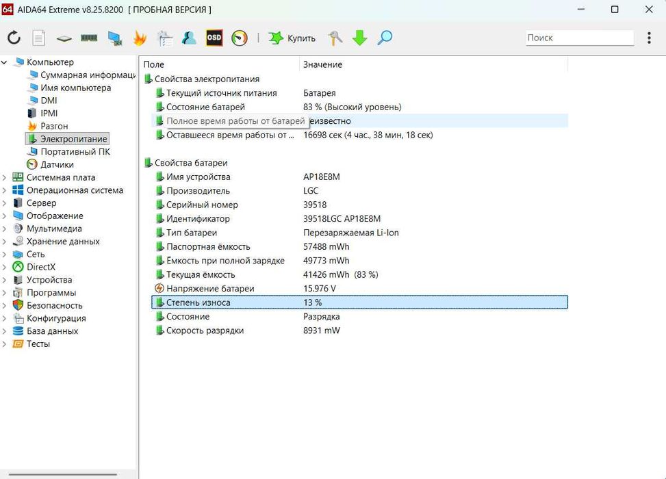
Task: Select the Производитель row
Action: pos(359,191)
